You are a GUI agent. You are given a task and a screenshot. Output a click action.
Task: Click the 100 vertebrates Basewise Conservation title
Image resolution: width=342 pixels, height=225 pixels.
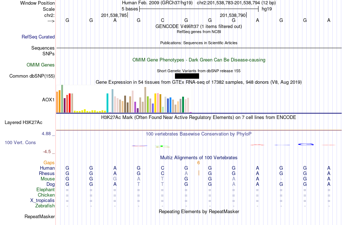pyautogui.click(x=198, y=134)
